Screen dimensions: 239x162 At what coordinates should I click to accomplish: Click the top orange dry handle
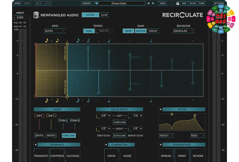pos(36,44)
